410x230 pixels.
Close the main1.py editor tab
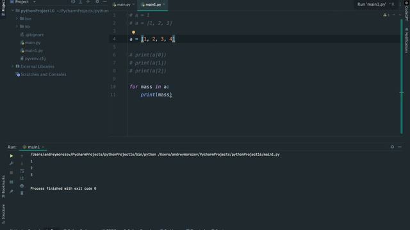click(x=164, y=4)
